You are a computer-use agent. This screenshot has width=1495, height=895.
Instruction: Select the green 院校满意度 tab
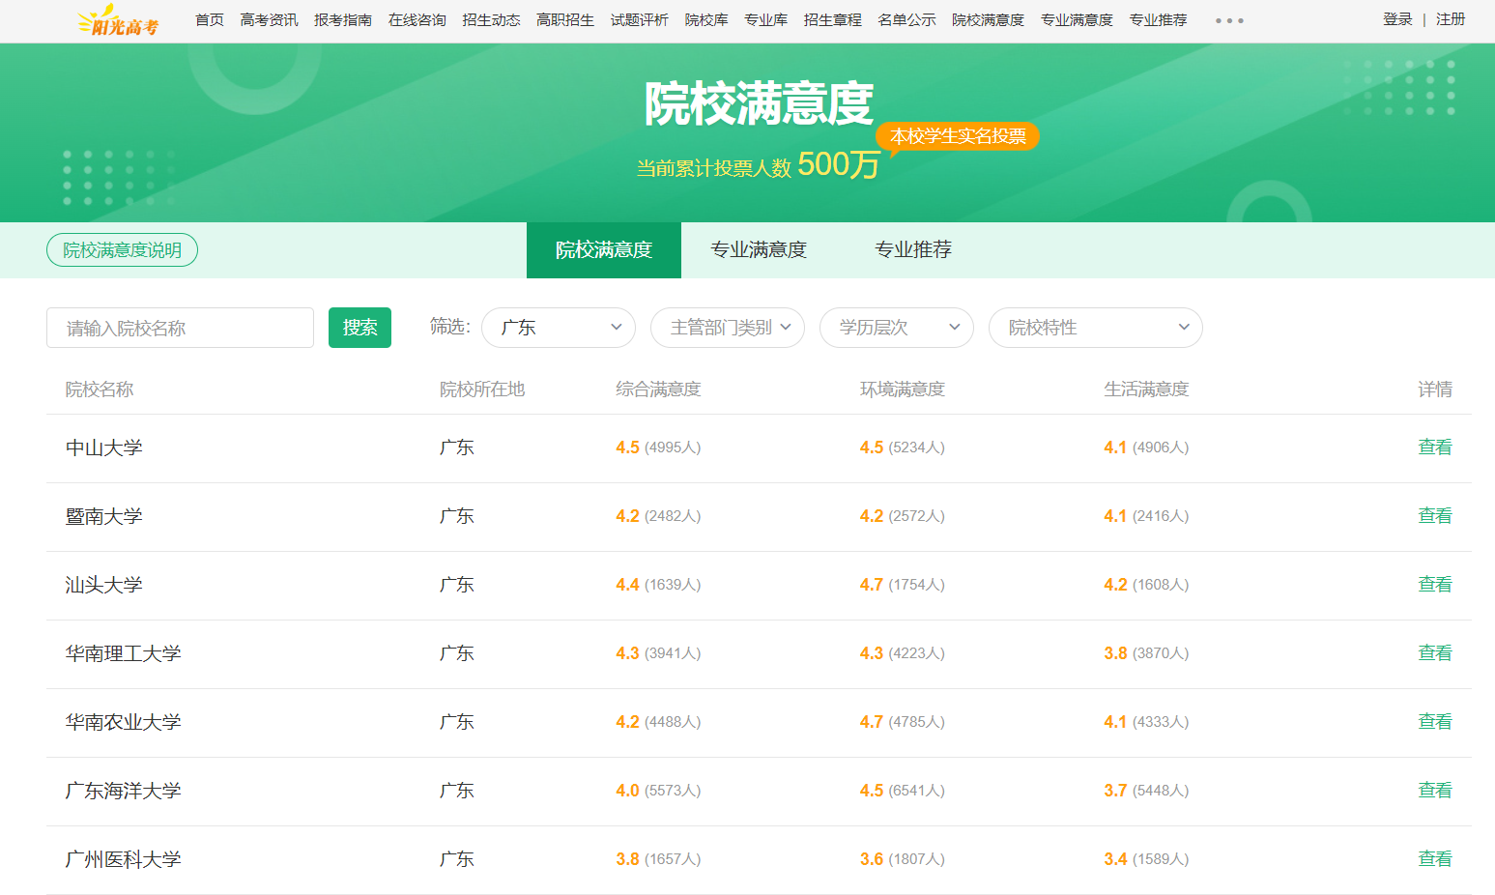point(604,250)
